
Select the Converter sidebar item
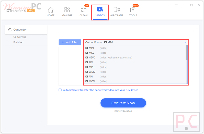coord(26,30)
